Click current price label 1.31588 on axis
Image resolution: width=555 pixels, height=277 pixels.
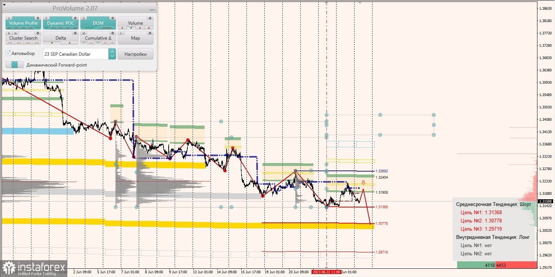(545, 201)
